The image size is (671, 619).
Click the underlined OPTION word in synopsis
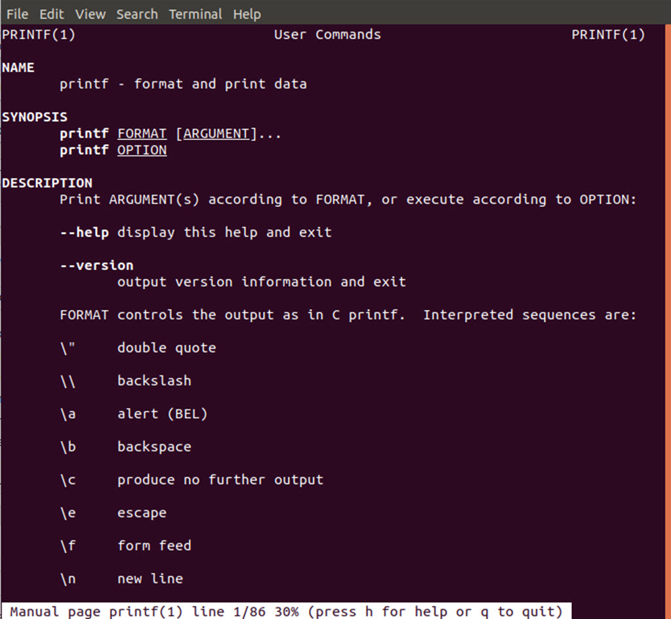pos(142,151)
